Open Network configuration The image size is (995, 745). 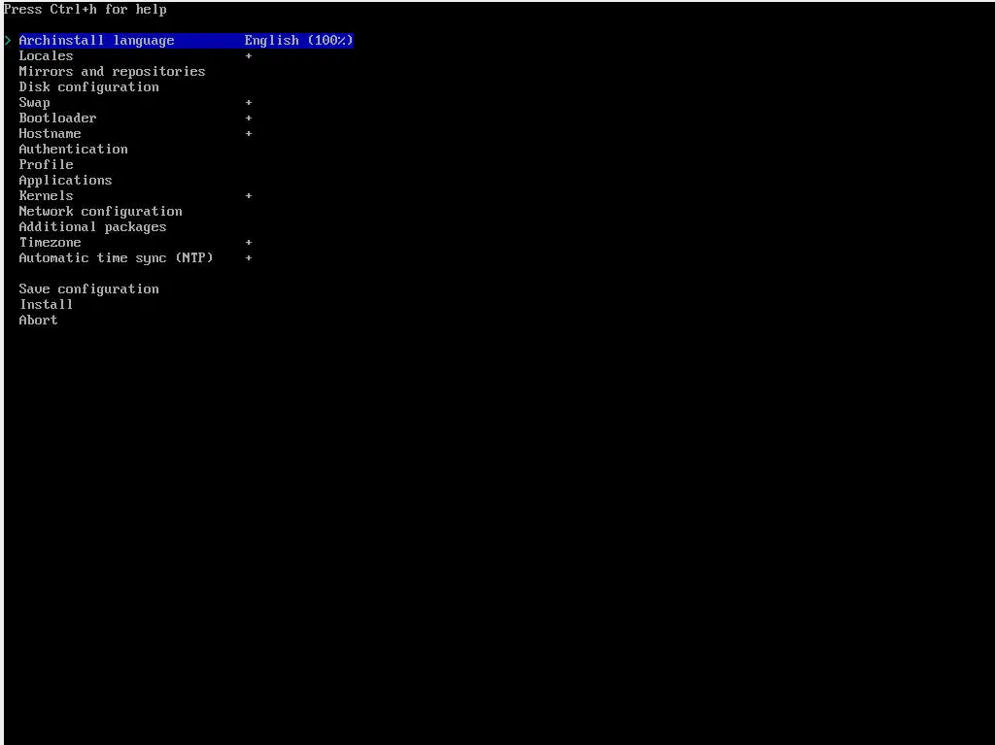point(100,212)
